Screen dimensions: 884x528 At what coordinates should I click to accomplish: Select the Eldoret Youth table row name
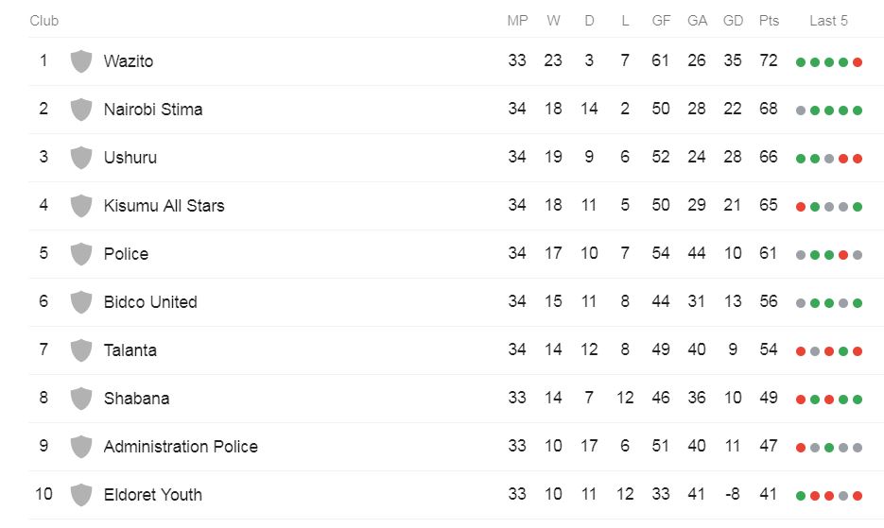click(x=152, y=495)
